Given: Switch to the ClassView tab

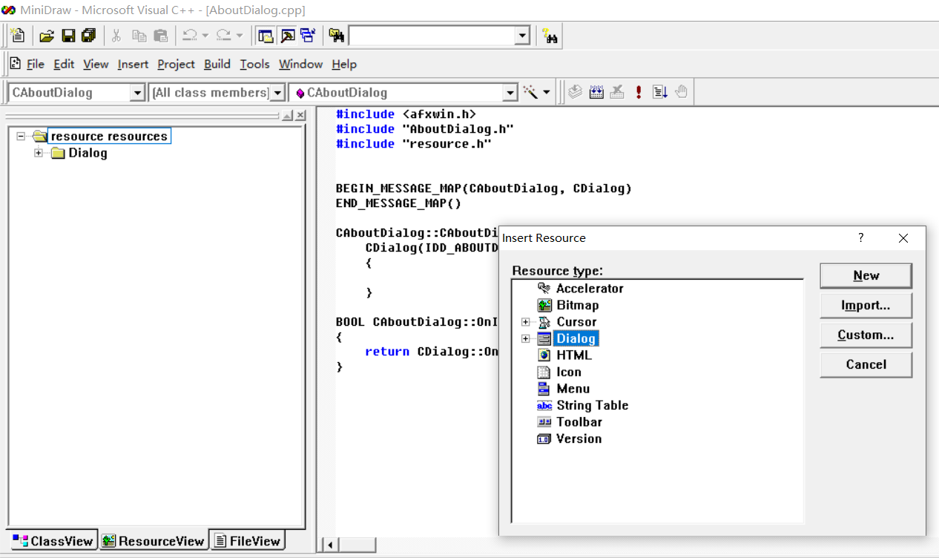Looking at the screenshot, I should [53, 541].
